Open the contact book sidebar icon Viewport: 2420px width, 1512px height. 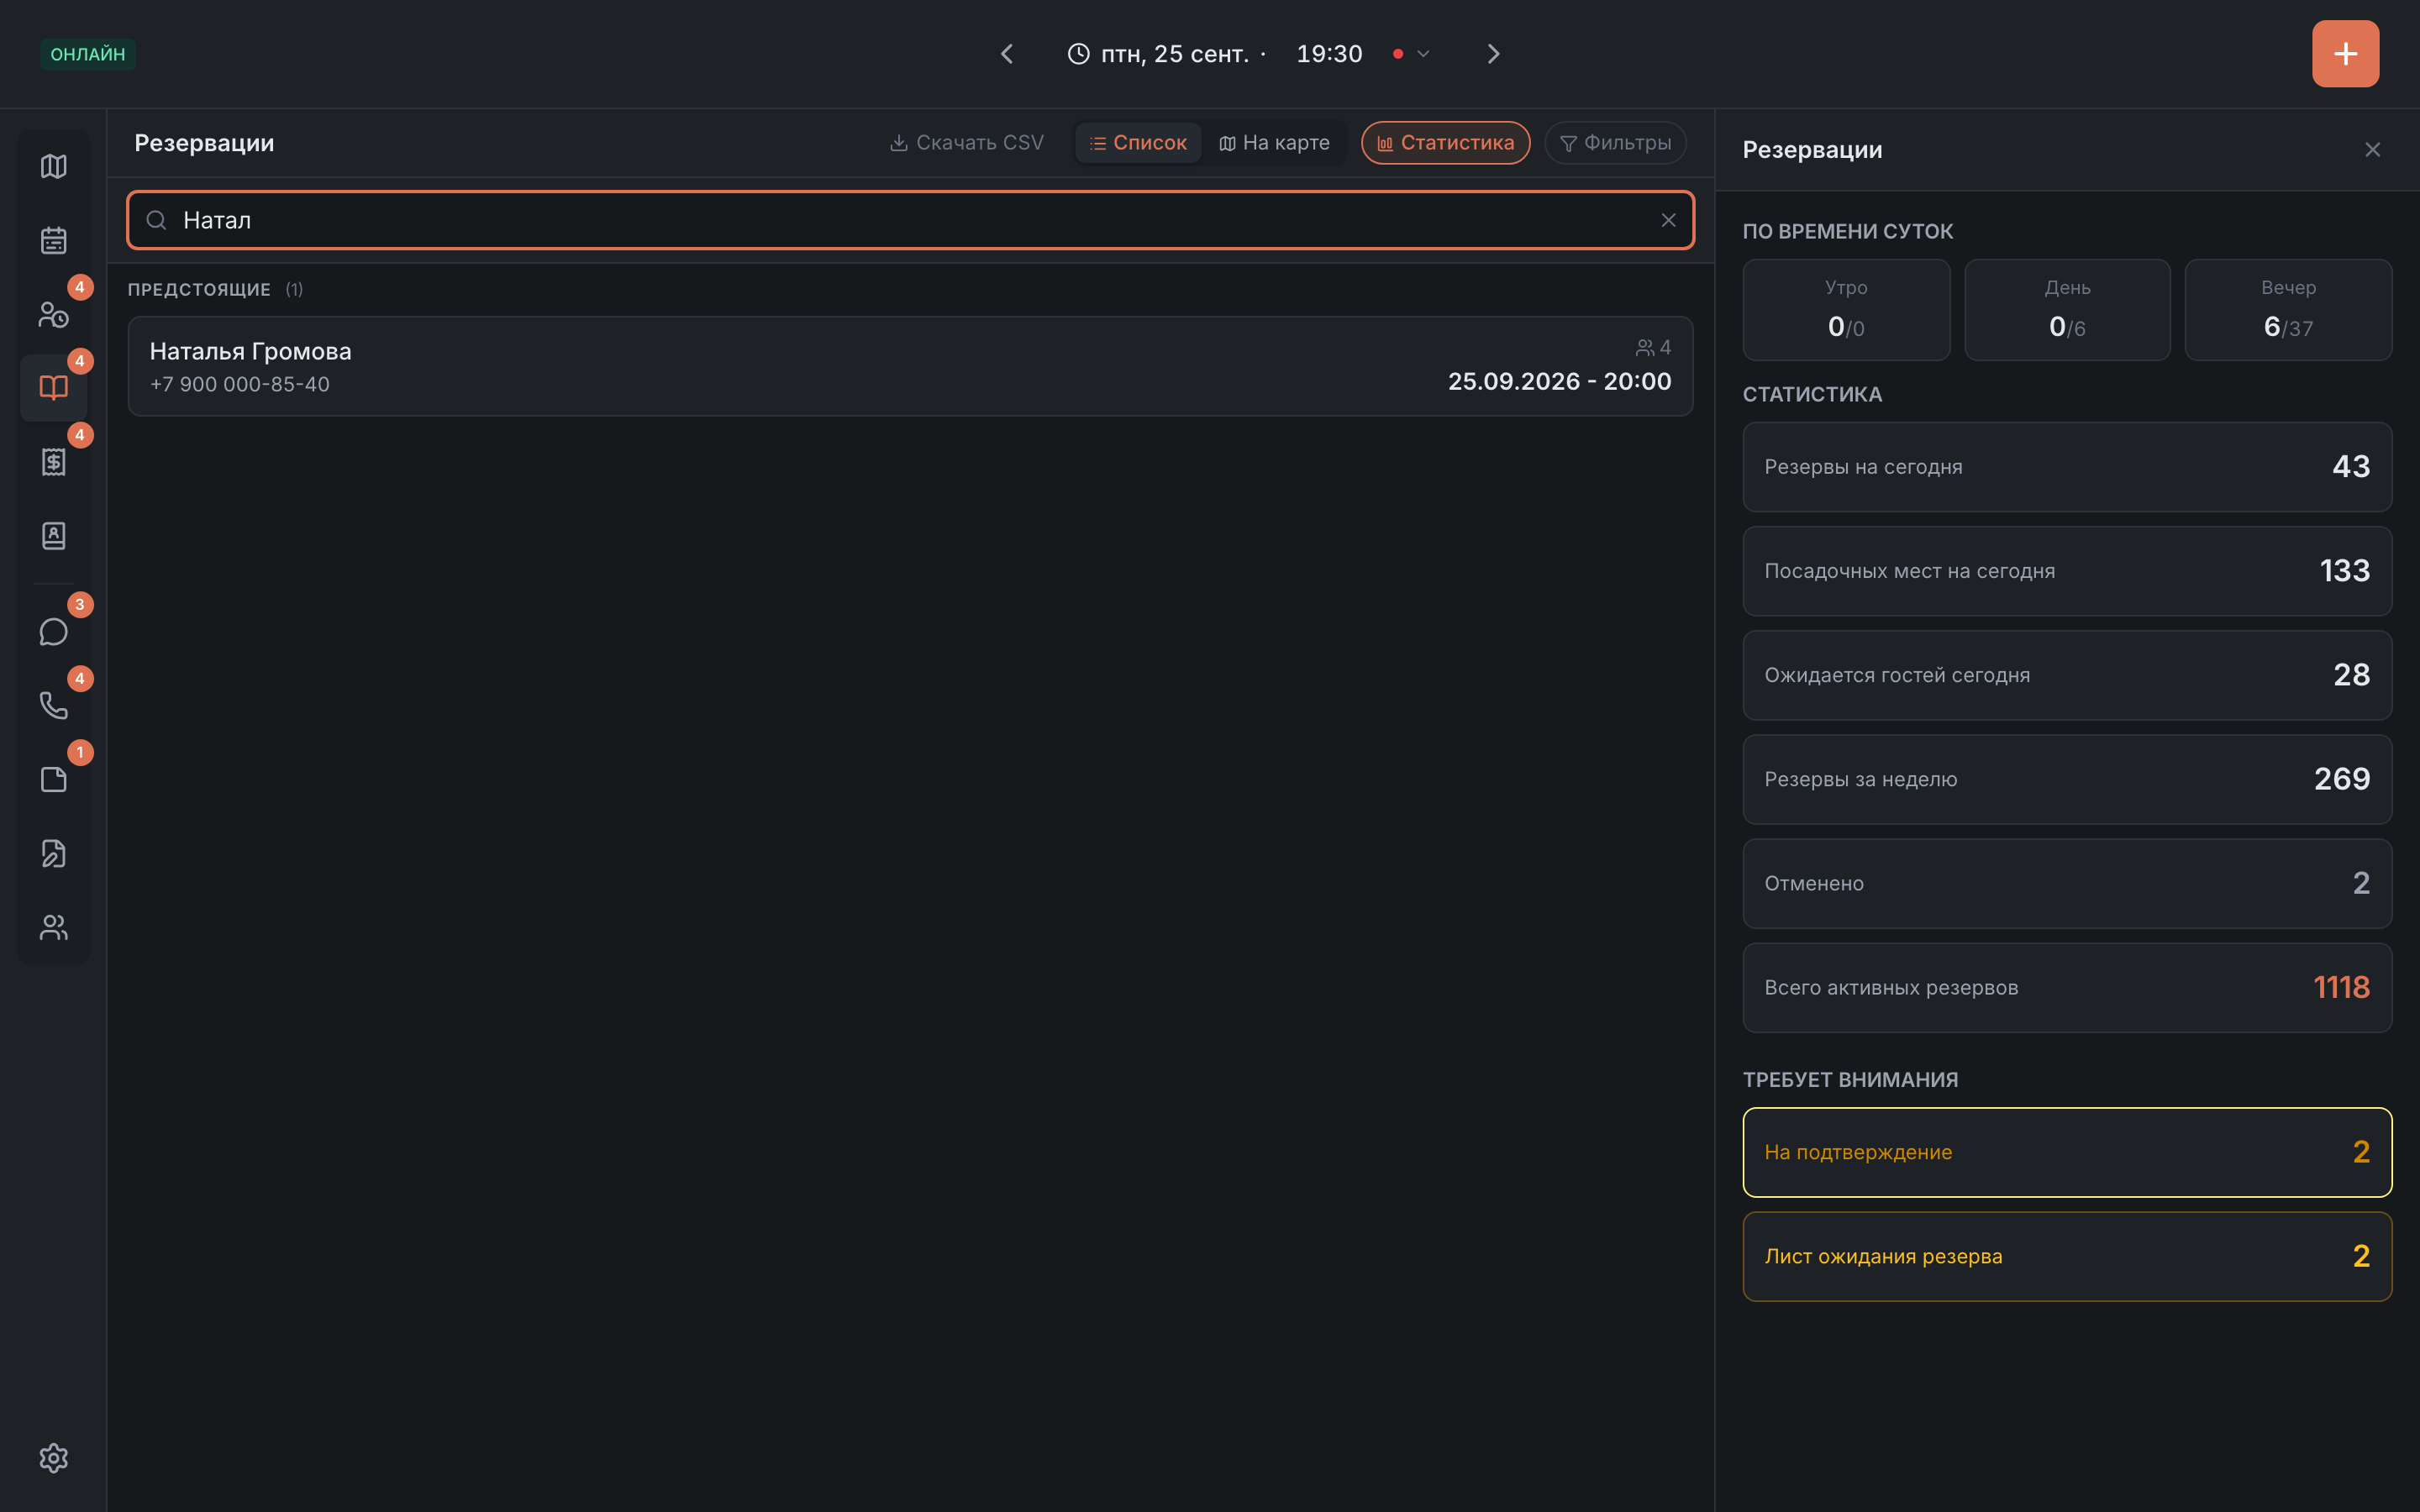pyautogui.click(x=53, y=536)
